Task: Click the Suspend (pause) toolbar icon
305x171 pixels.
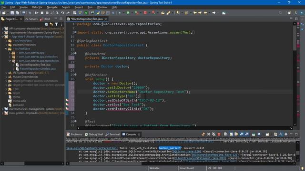Action: pyautogui.click(x=42, y=13)
